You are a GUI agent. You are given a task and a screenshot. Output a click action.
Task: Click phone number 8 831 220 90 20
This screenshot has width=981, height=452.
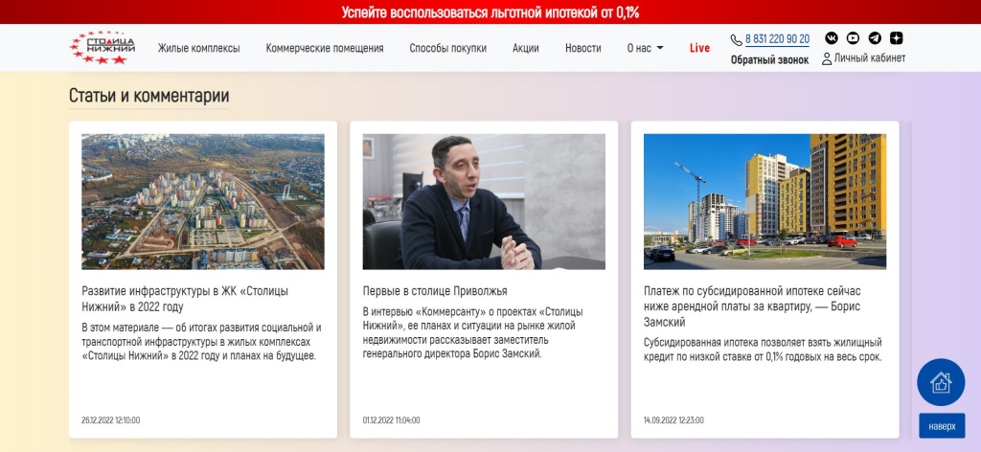[x=777, y=39]
